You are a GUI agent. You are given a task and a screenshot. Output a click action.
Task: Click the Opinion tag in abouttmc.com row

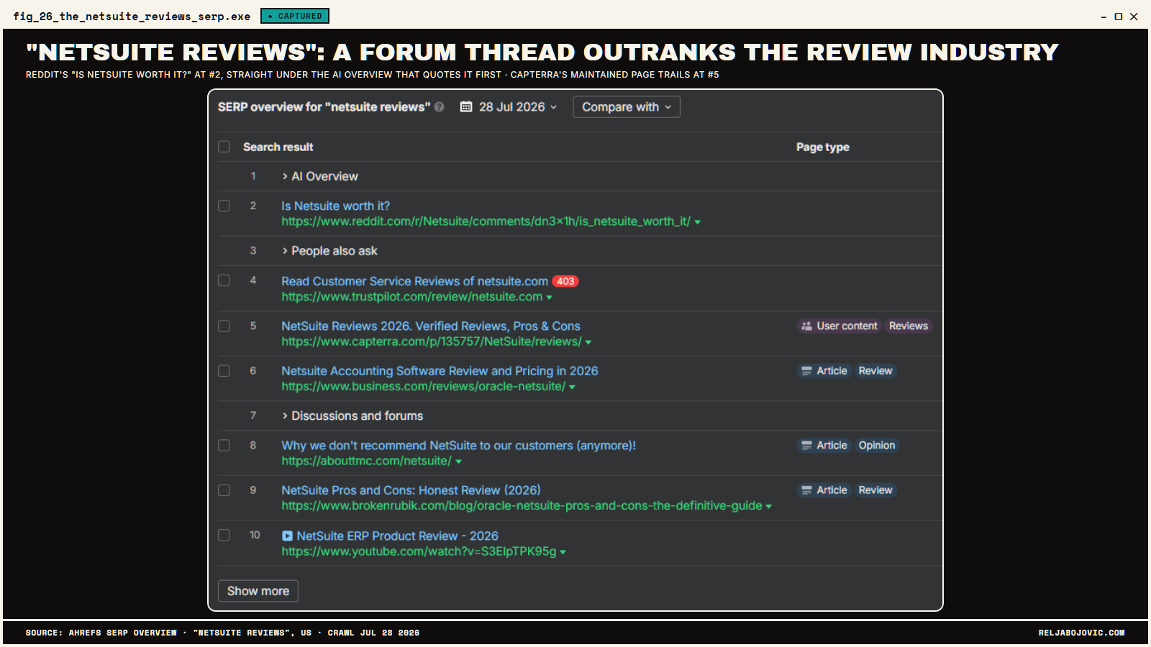(877, 446)
